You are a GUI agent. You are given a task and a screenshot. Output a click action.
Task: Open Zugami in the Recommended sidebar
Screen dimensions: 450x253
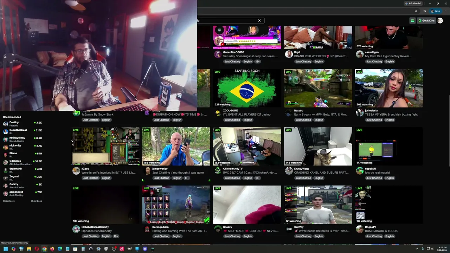pyautogui.click(x=22, y=178)
